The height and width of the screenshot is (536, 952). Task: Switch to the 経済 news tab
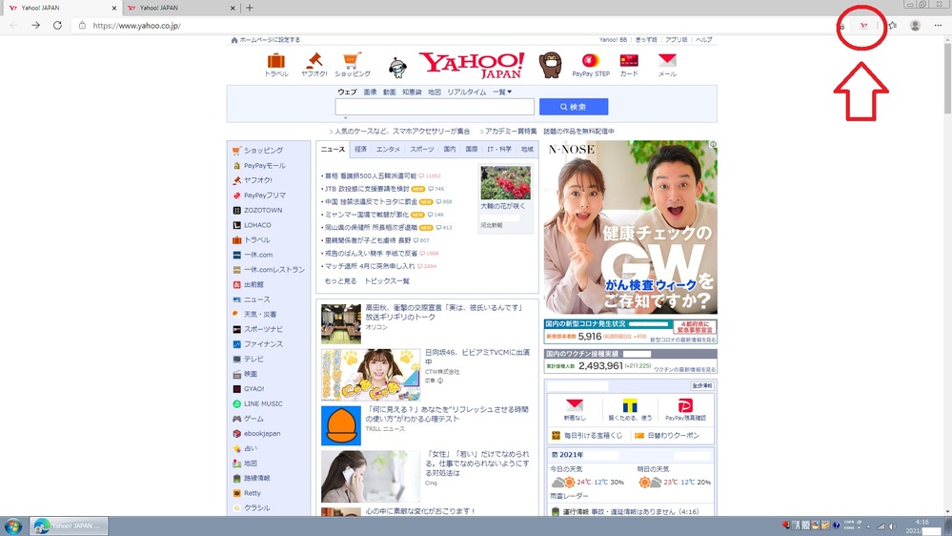(360, 149)
